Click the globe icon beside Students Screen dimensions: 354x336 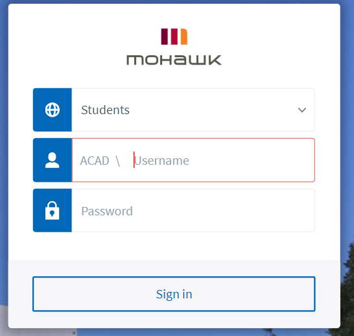coord(53,110)
